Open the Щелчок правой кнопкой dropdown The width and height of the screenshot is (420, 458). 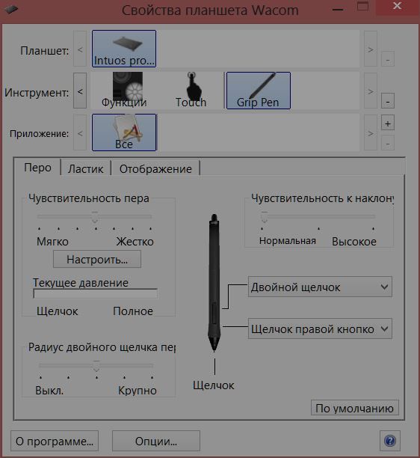320,329
